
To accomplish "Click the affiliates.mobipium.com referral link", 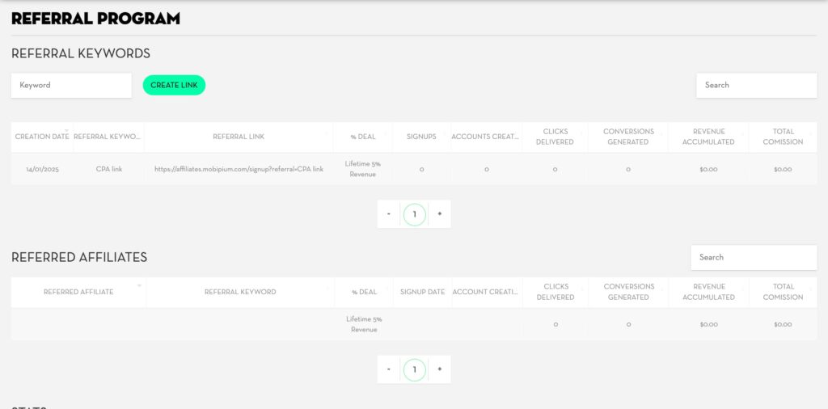I will 239,170.
